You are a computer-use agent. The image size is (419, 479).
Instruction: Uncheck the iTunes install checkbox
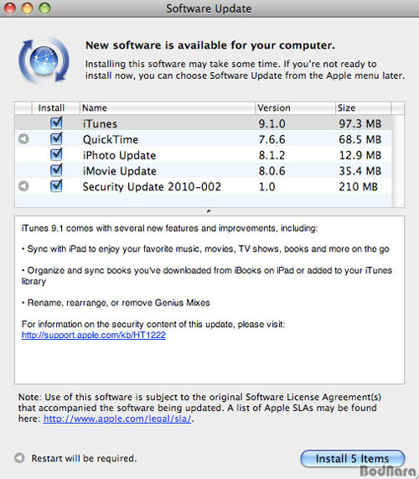[56, 122]
